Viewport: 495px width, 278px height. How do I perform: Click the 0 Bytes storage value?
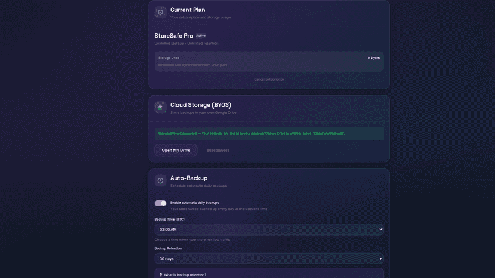374,58
